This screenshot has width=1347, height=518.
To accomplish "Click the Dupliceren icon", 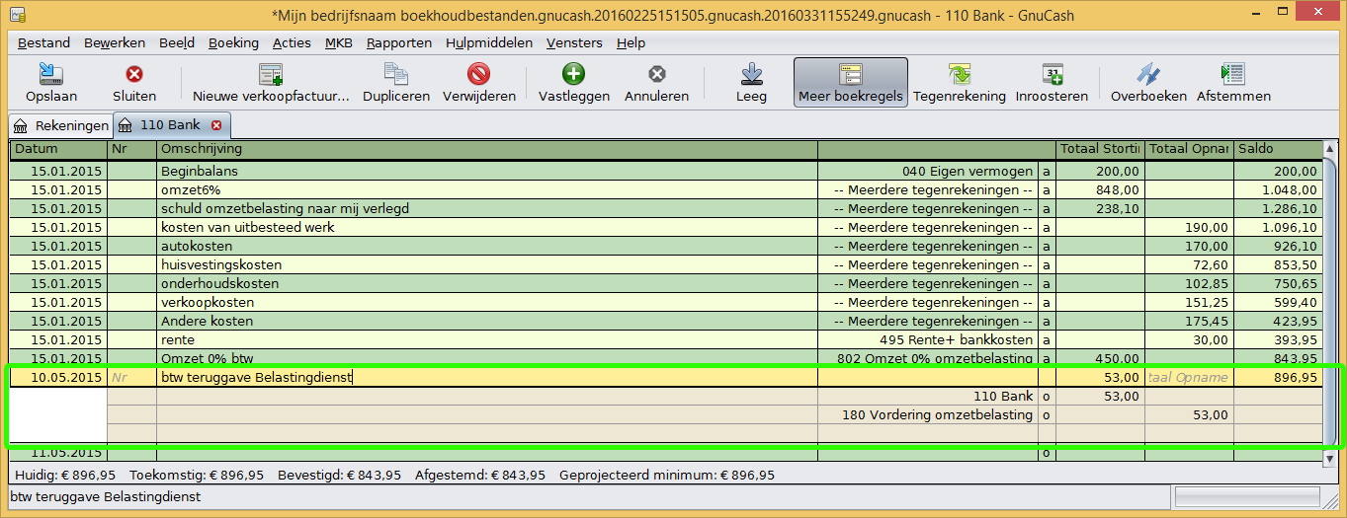I will pyautogui.click(x=396, y=74).
